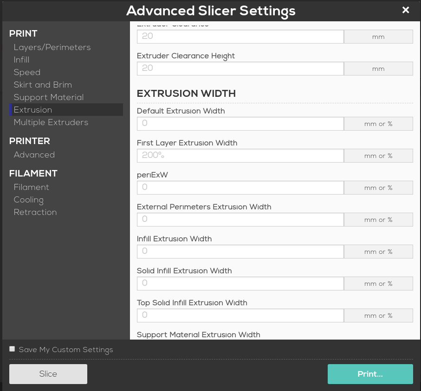Image resolution: width=421 pixels, height=391 pixels.
Task: Open the Filament settings page
Action: 31,187
